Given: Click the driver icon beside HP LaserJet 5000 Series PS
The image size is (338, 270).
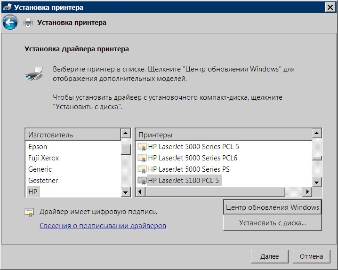Looking at the screenshot, I should coord(142,169).
